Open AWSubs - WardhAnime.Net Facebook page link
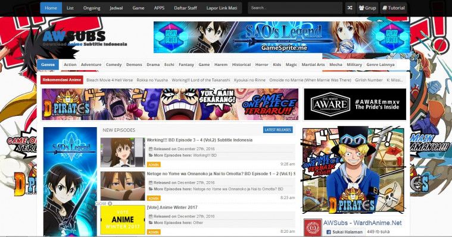This screenshot has height=237, width=452. pyautogui.click(x=362, y=223)
